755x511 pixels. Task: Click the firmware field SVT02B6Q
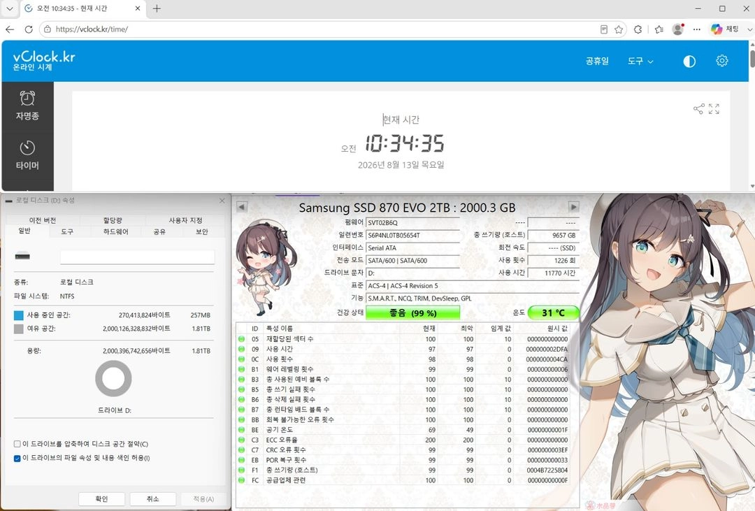click(412, 223)
